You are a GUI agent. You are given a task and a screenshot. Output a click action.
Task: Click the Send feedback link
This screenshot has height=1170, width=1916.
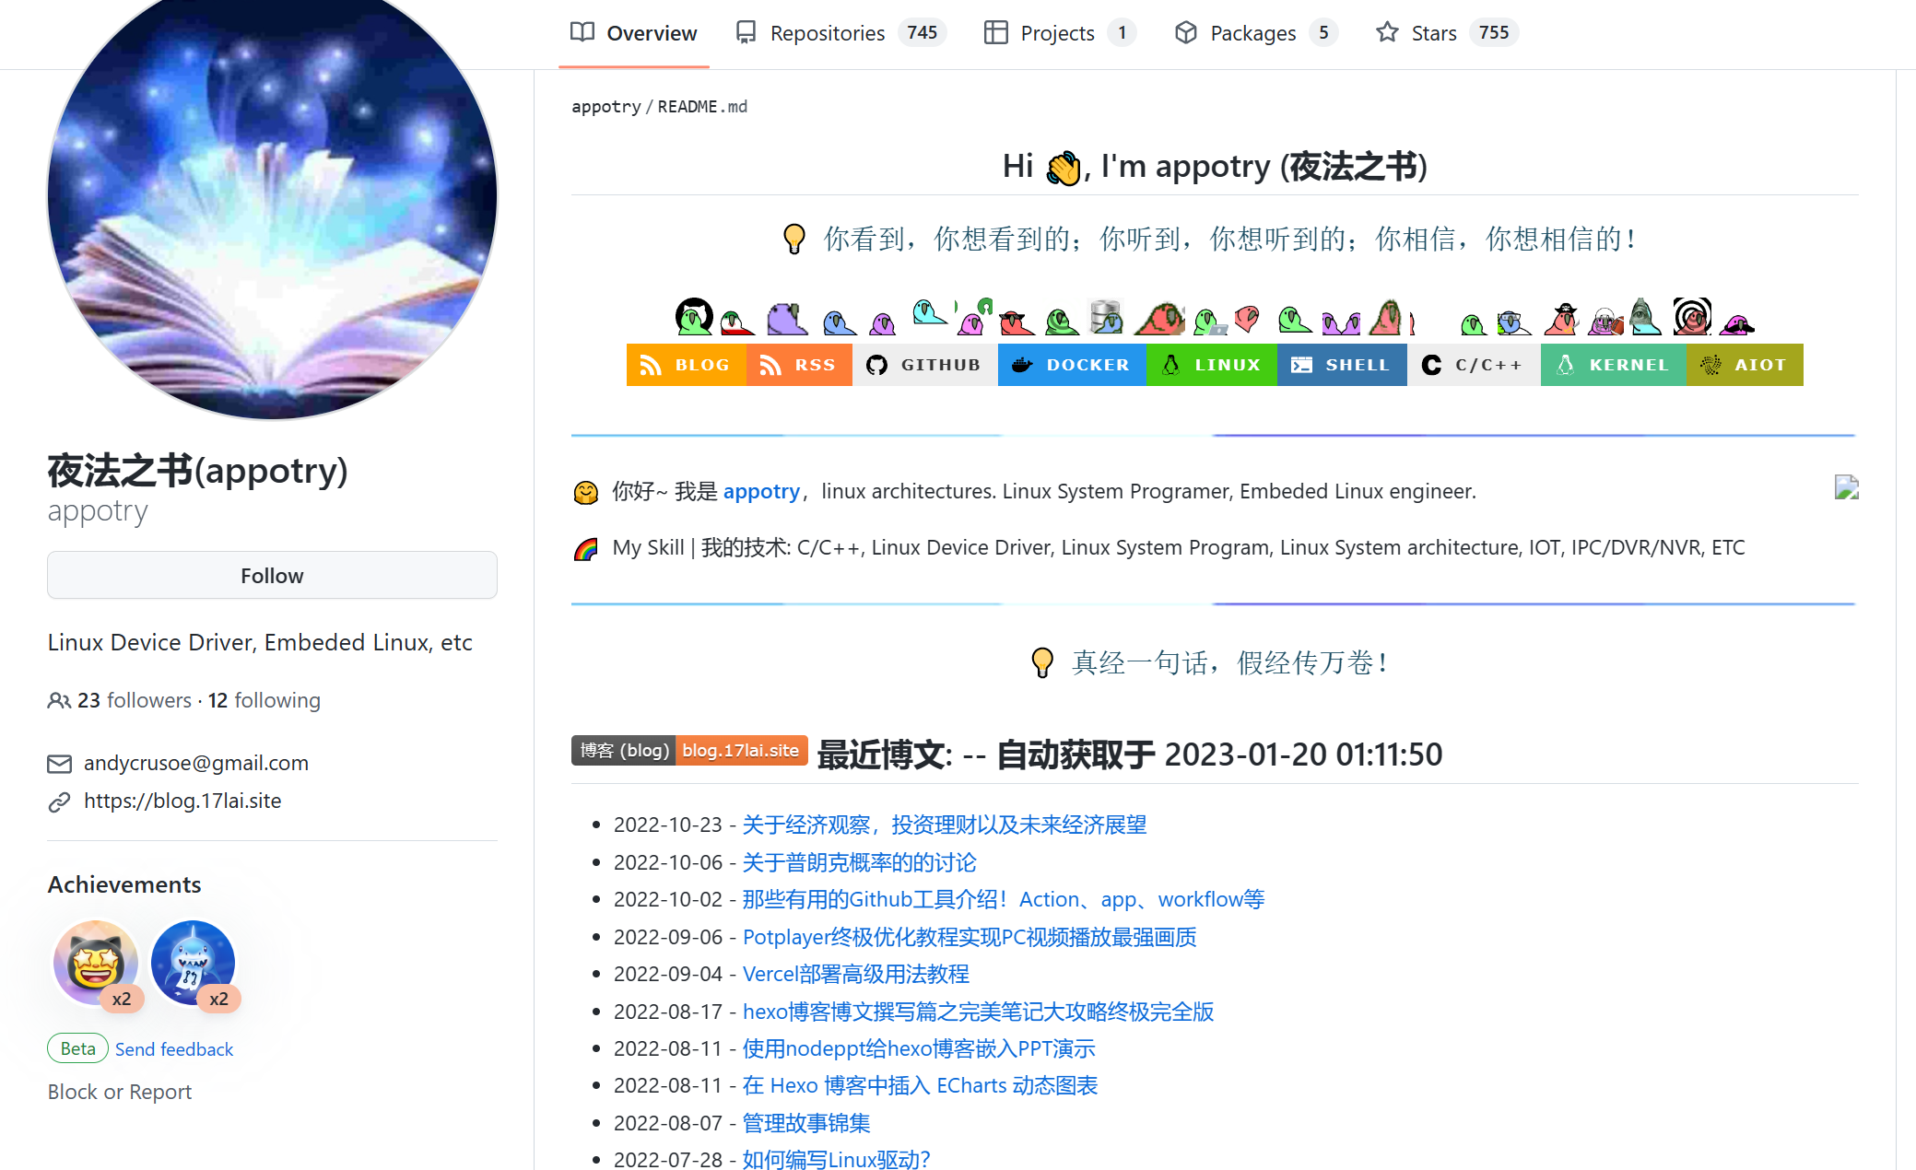tap(174, 1049)
